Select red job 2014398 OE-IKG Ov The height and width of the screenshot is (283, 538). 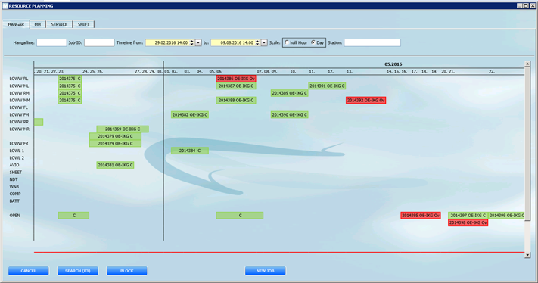(468, 222)
